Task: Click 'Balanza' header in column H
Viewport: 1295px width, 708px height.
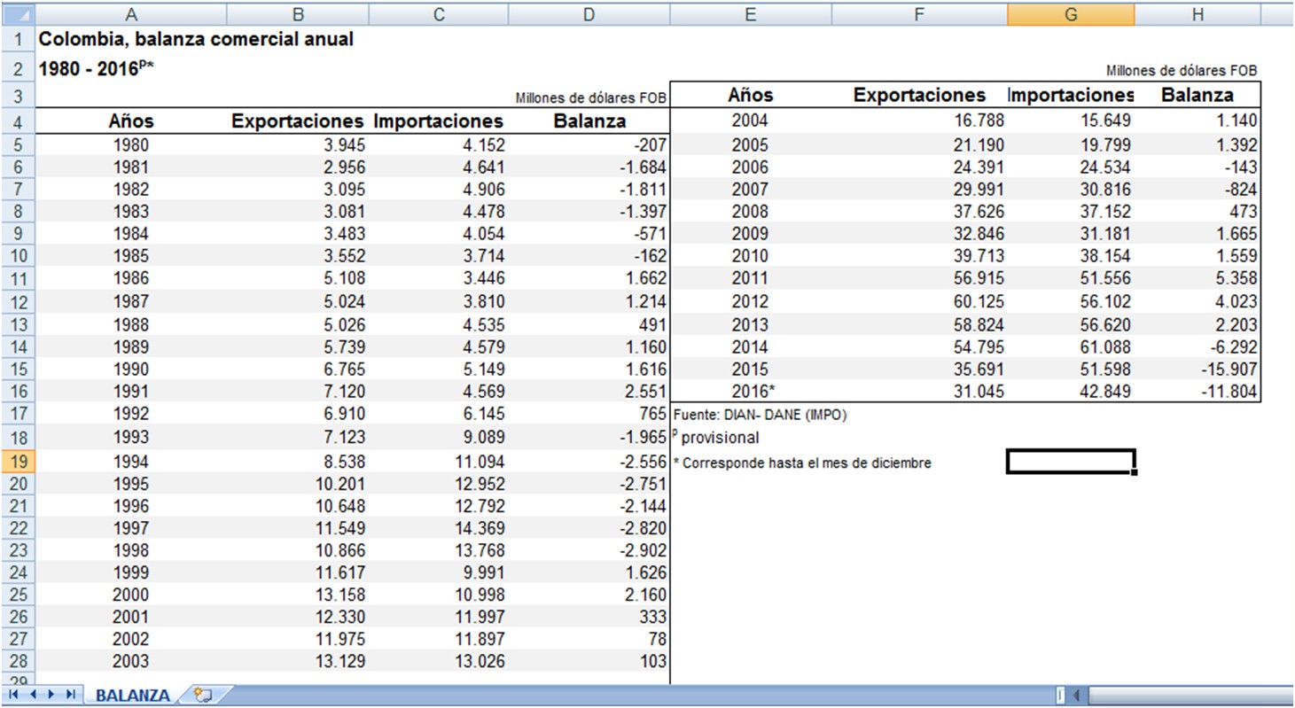Action: click(1197, 95)
